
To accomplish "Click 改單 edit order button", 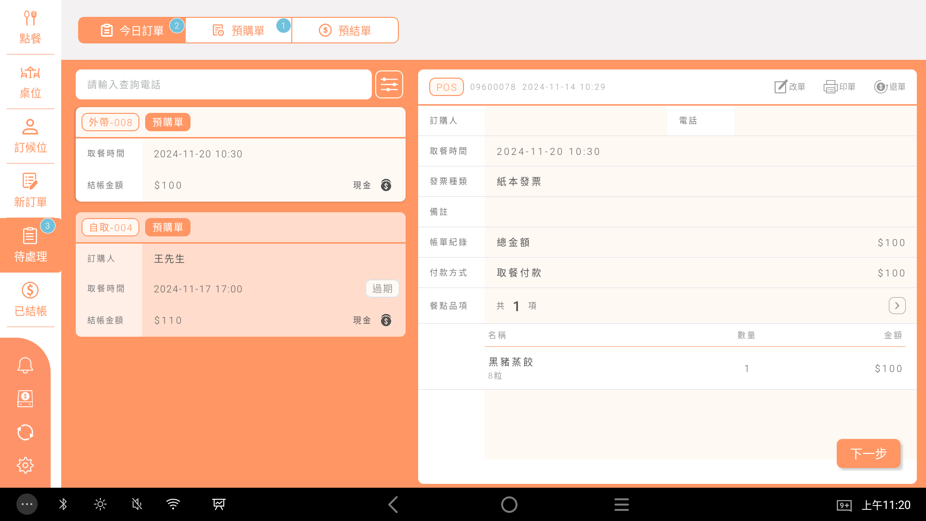I will [790, 87].
